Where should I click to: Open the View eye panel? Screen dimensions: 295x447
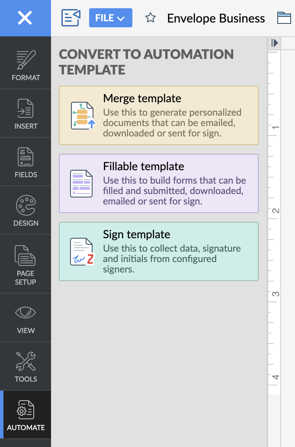(26, 319)
